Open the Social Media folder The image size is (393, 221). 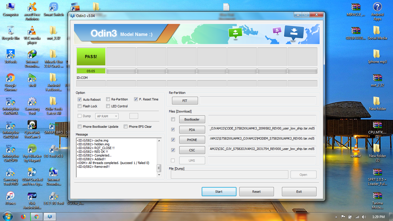click(377, 33)
